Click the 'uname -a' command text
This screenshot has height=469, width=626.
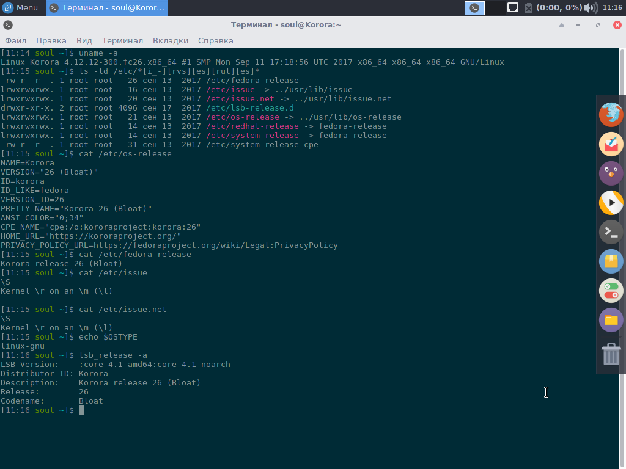[98, 53]
